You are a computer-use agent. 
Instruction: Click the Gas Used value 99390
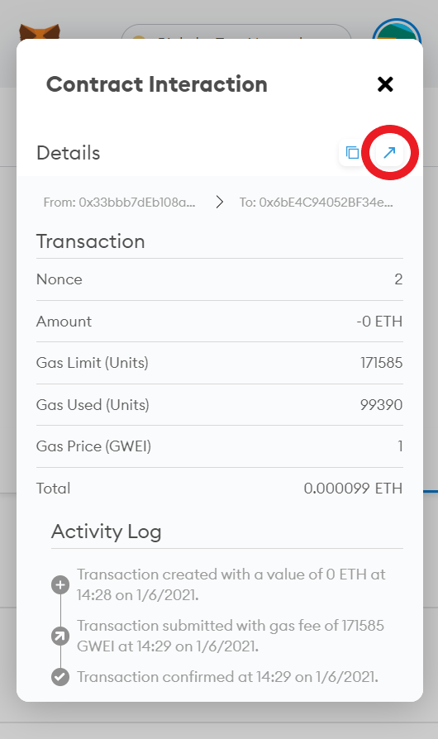(382, 404)
